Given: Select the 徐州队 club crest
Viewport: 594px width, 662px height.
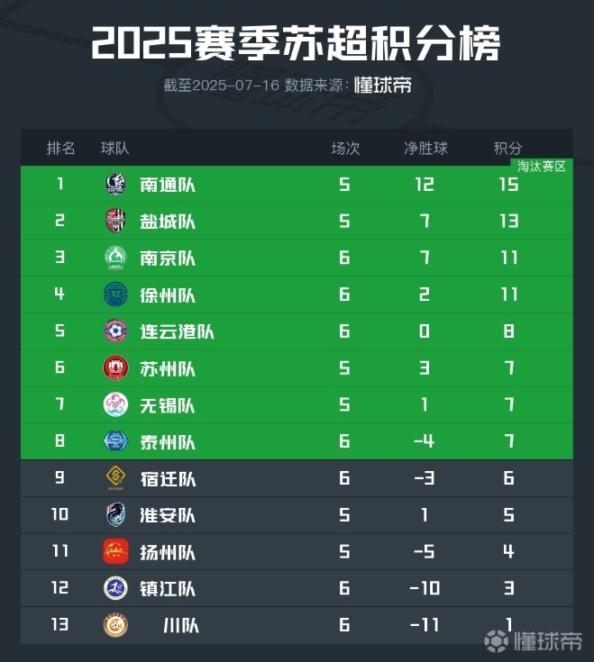Looking at the screenshot, I should pos(116,295).
